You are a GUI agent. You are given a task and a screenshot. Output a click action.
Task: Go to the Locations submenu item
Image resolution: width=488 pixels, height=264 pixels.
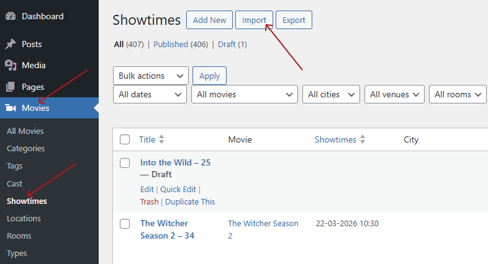click(x=24, y=219)
